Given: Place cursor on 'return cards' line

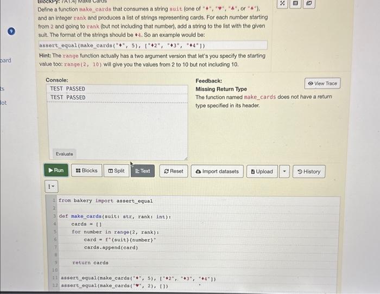Looking at the screenshot, I should click(90, 263).
